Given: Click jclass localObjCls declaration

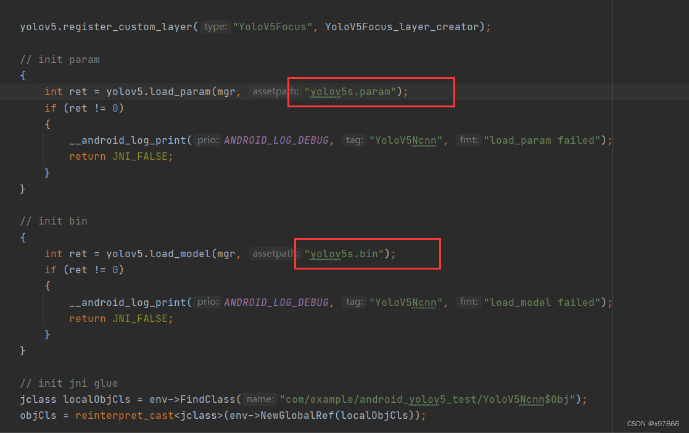Looking at the screenshot, I should click(75, 399).
